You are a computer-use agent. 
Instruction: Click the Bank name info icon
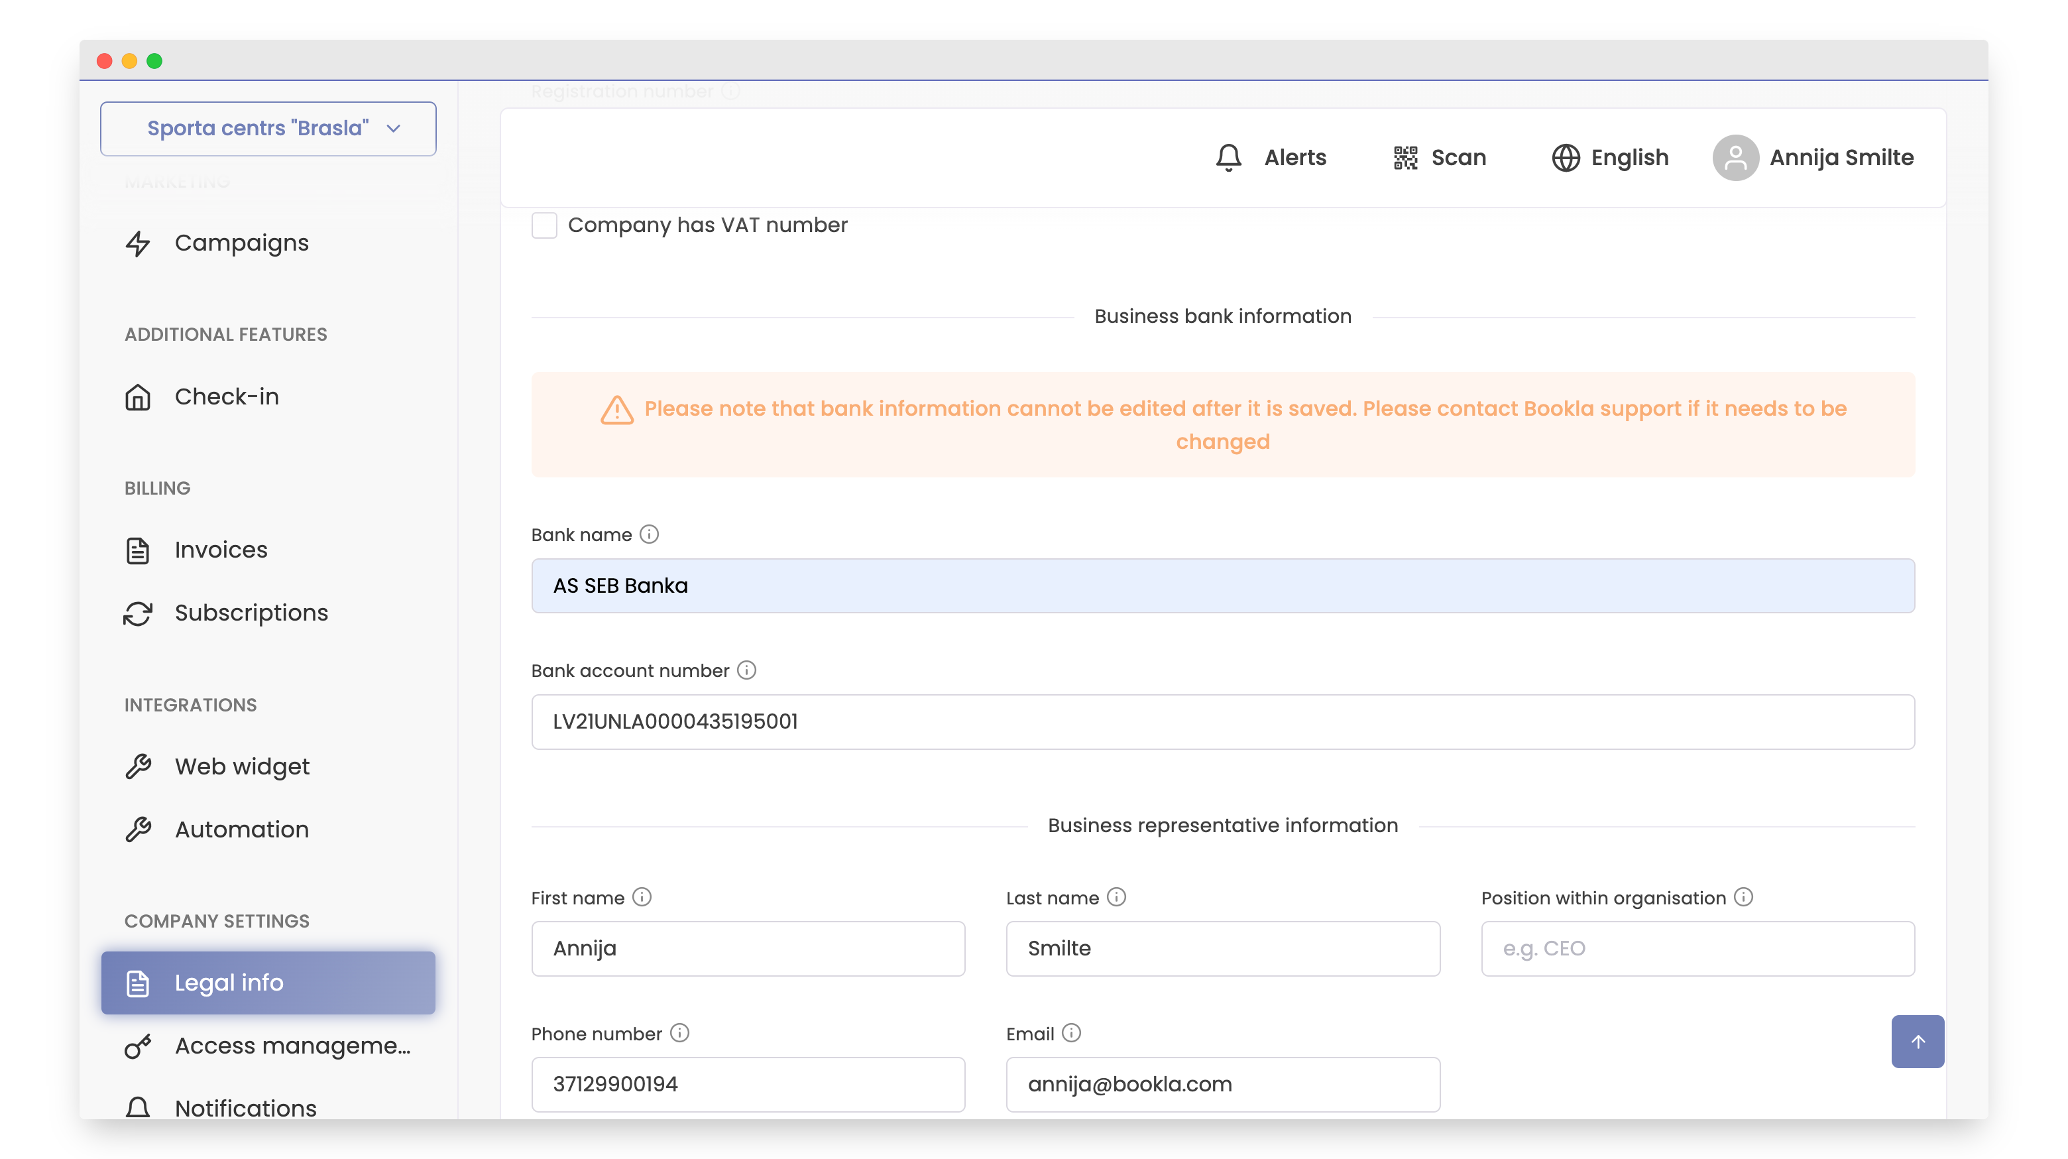point(650,534)
